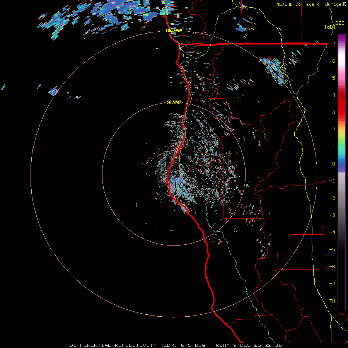Click the 1 value on the ZDR scale
Image resolution: width=348 pixels, height=348 pixels.
tap(334, 147)
